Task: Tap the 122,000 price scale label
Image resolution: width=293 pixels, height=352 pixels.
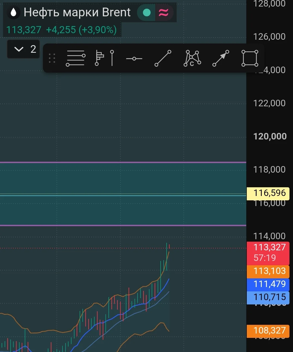Action: click(x=269, y=103)
